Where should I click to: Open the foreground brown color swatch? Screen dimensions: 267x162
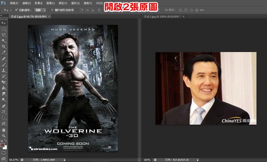(2, 145)
